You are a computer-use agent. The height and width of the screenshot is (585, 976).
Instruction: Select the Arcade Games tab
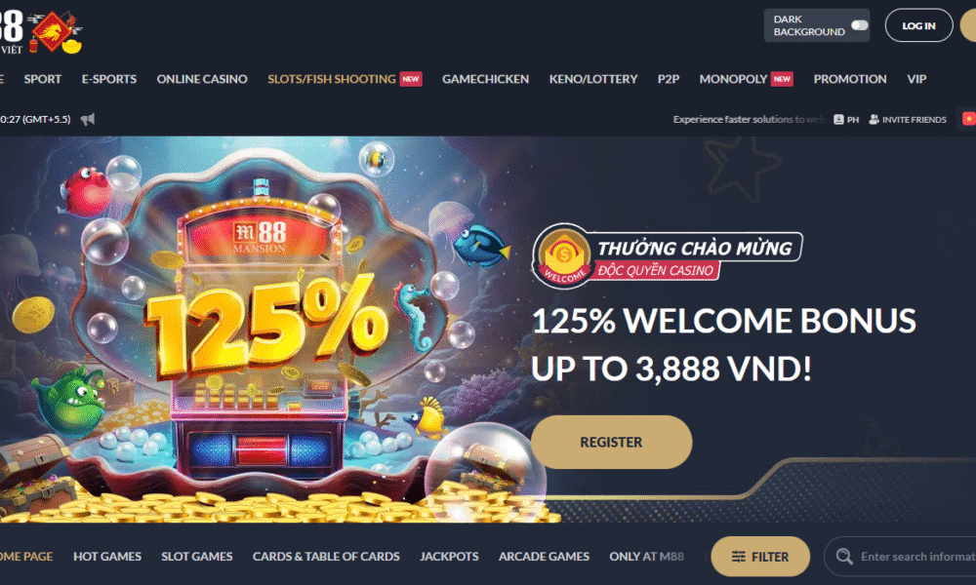pyautogui.click(x=544, y=557)
